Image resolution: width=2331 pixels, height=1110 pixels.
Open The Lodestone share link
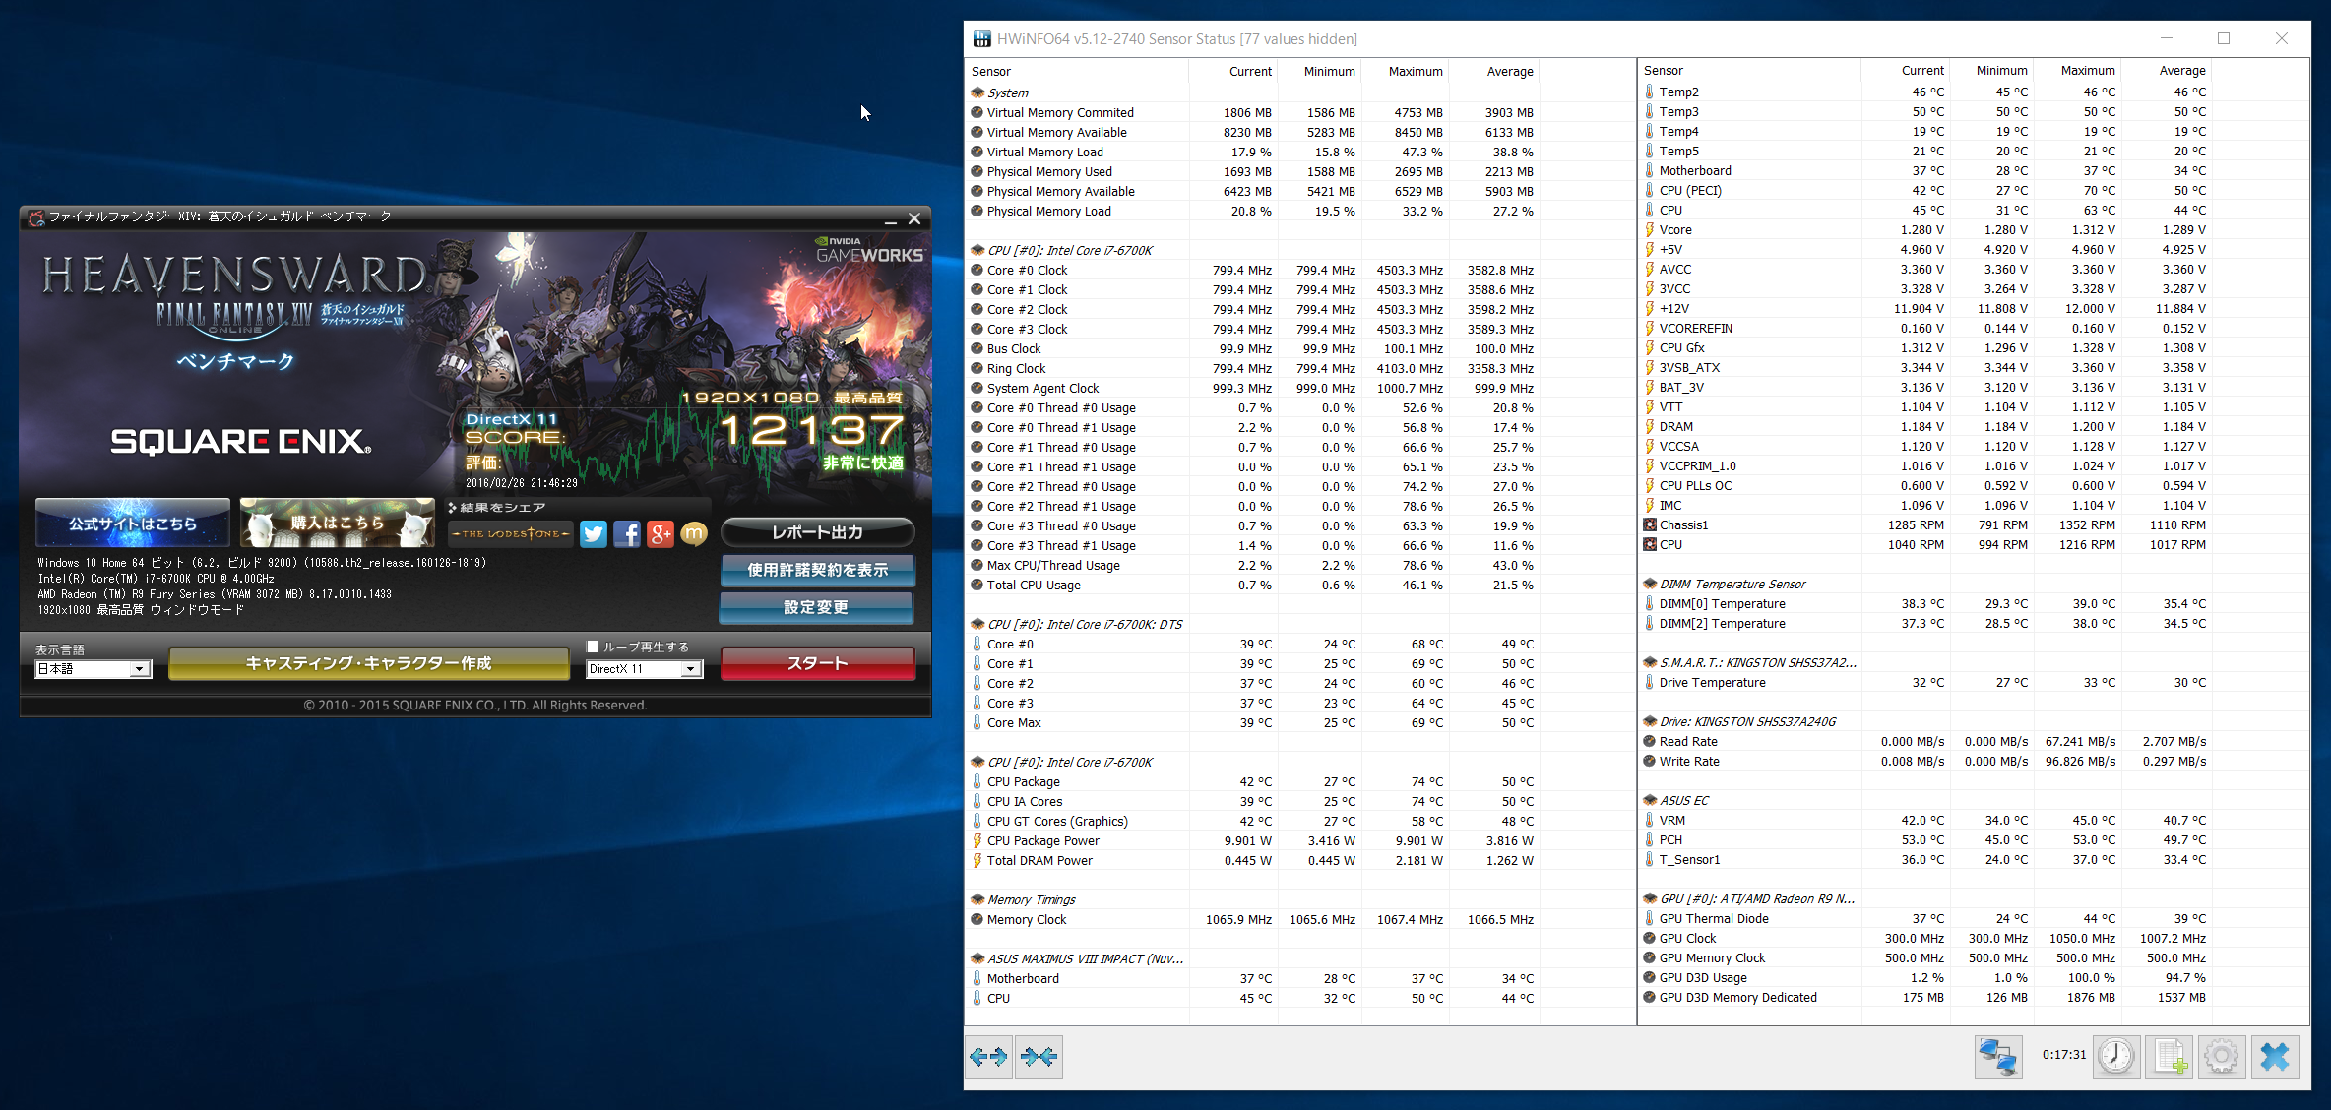click(510, 533)
